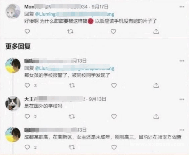Retweet the 学校报警了 tweet
Image resolution: width=189 pixels, height=155 pixels.
(72, 86)
